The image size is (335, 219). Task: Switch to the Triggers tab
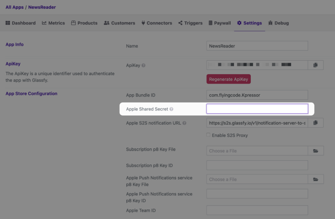click(x=190, y=23)
